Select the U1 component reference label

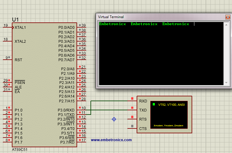click(x=15, y=20)
